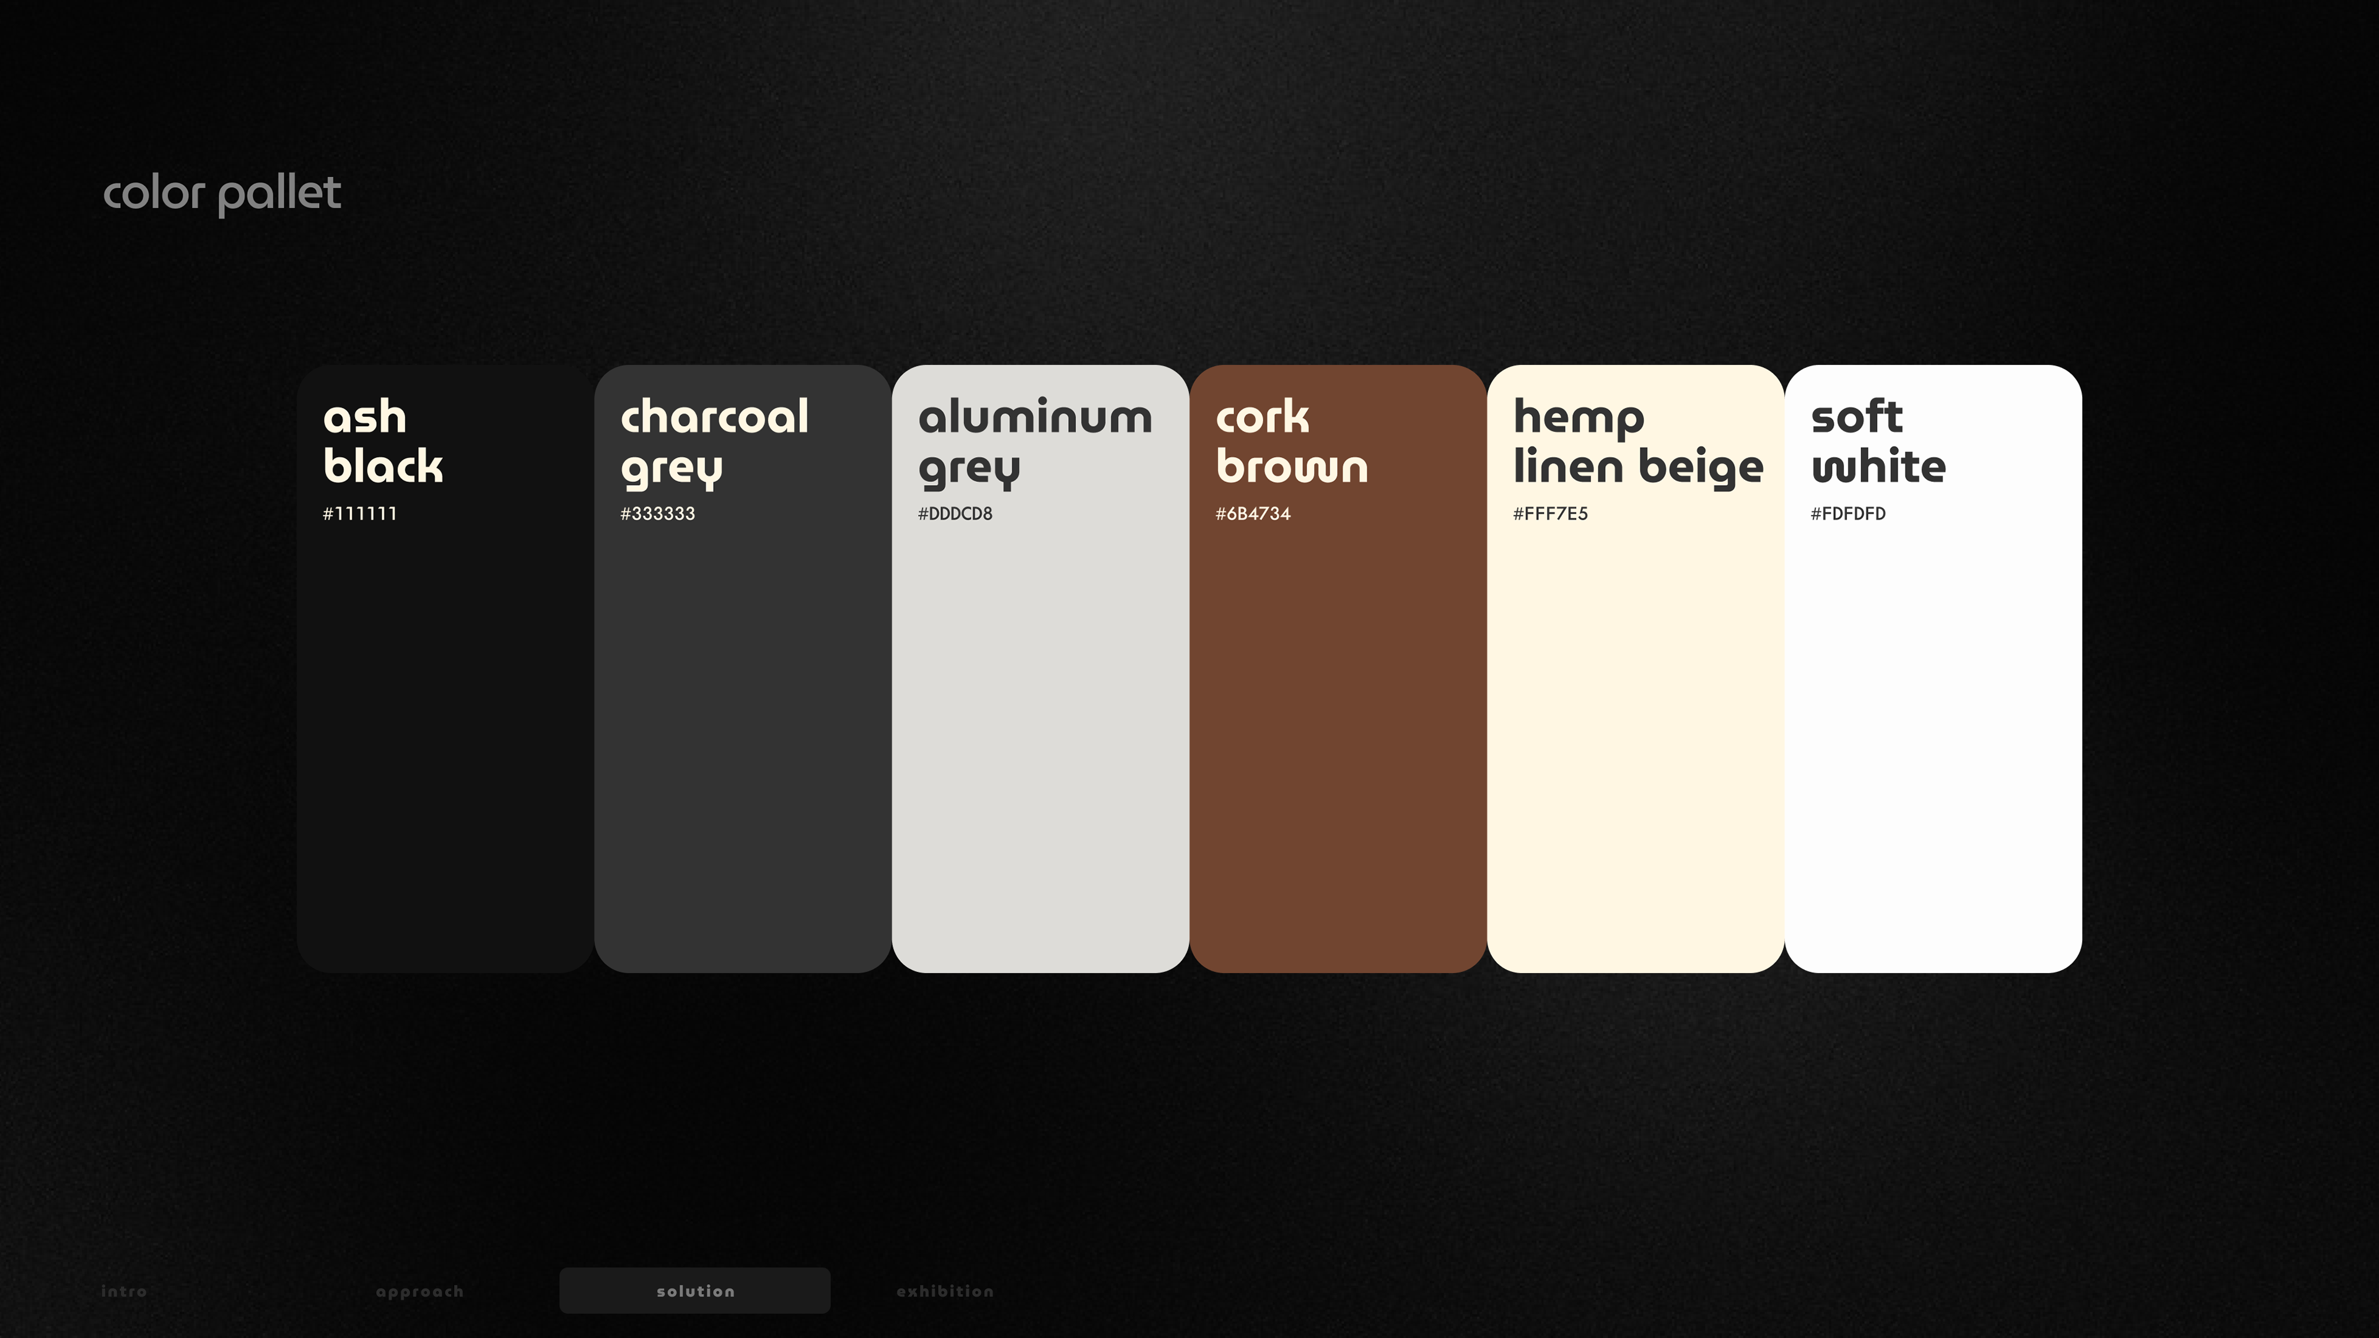The image size is (2379, 1338).
Task: Click the ash black color swatch
Action: click(445, 739)
